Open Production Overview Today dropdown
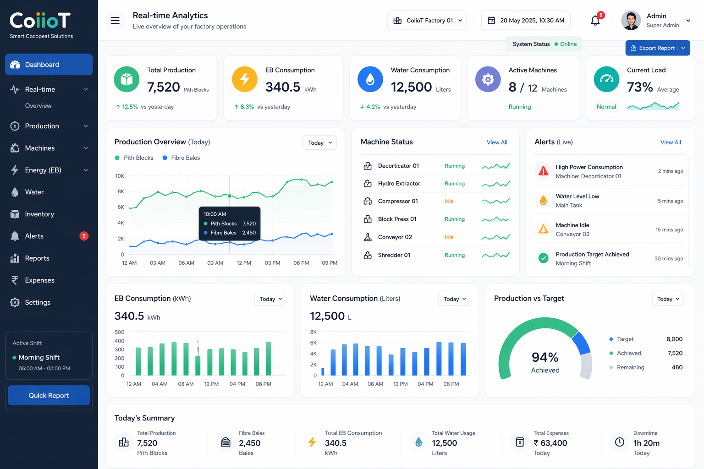Viewport: 704px width, 469px height. 319,143
